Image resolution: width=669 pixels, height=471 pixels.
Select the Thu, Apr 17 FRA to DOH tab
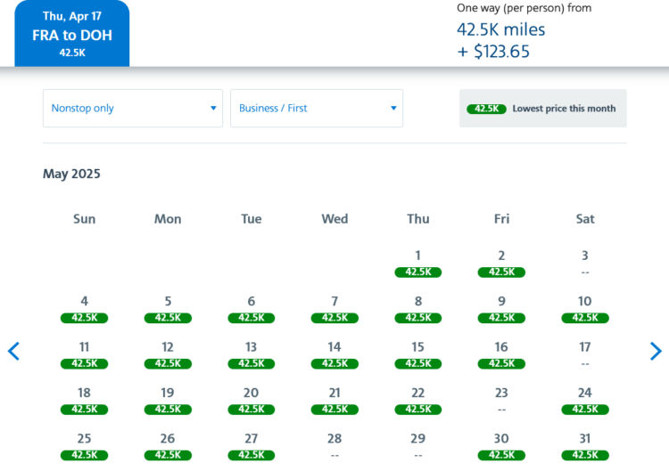(x=72, y=34)
